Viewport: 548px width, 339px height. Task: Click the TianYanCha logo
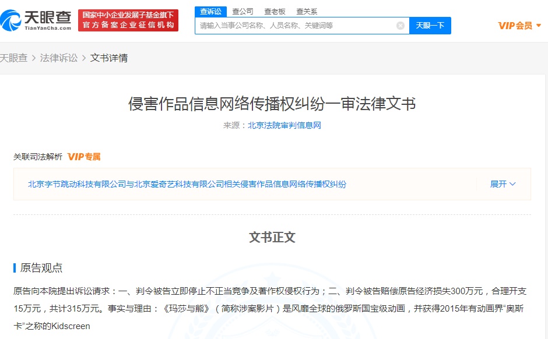pyautogui.click(x=36, y=20)
